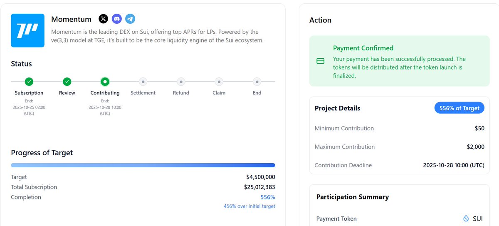The width and height of the screenshot is (499, 226).
Task: Click the Contributing step indicator
Action: click(x=105, y=82)
